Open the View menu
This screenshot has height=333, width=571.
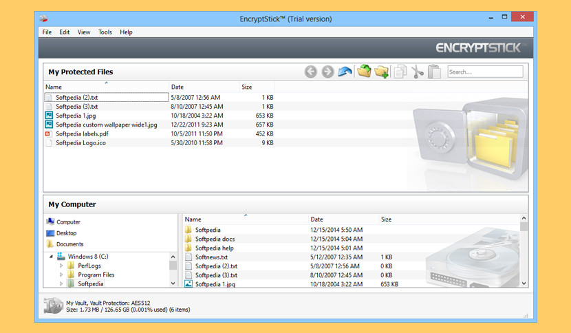(84, 32)
